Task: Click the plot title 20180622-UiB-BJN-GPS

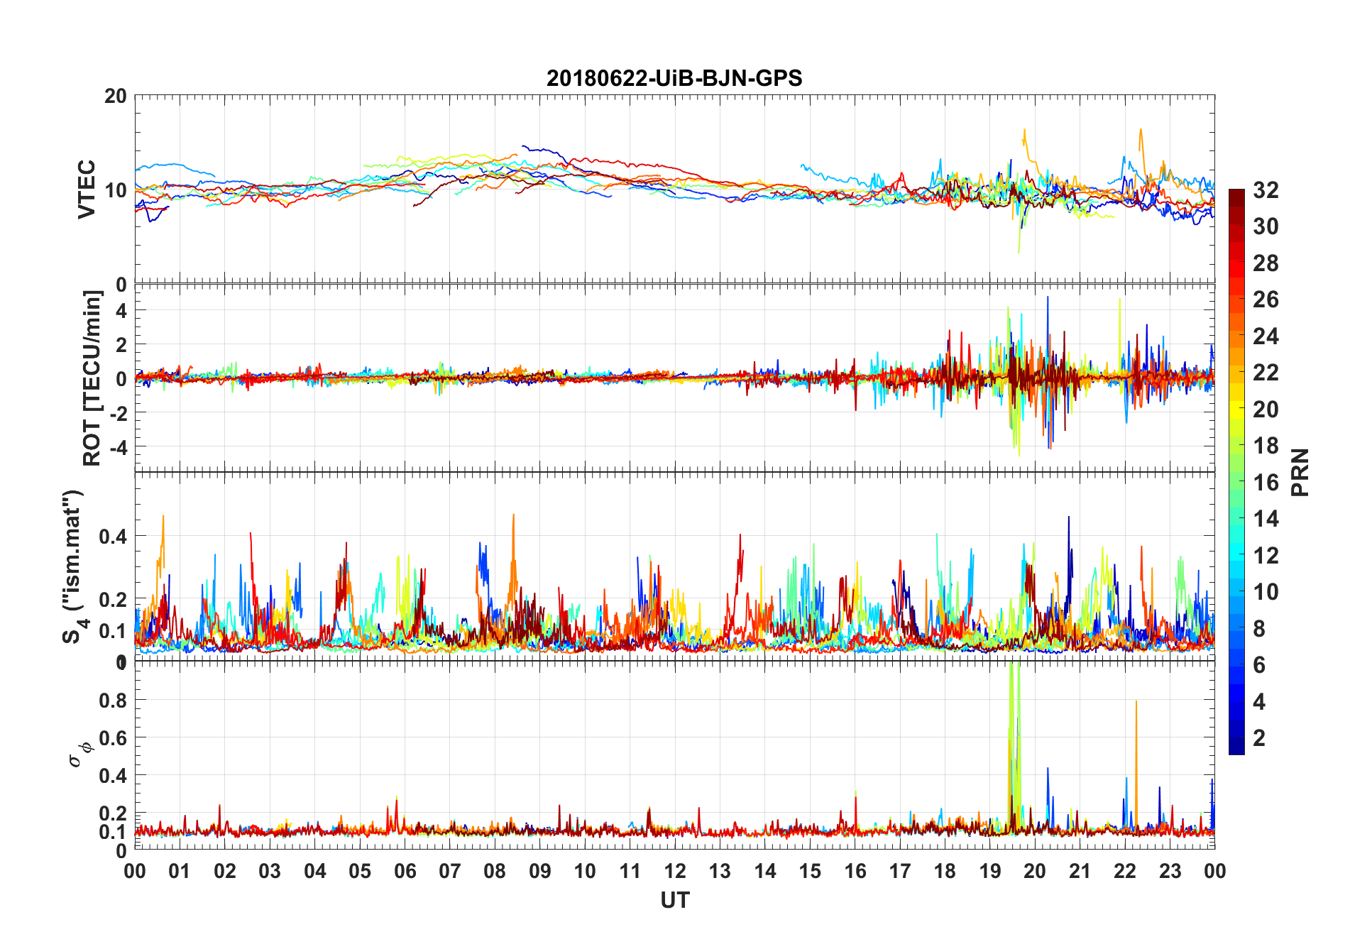Action: tap(674, 78)
